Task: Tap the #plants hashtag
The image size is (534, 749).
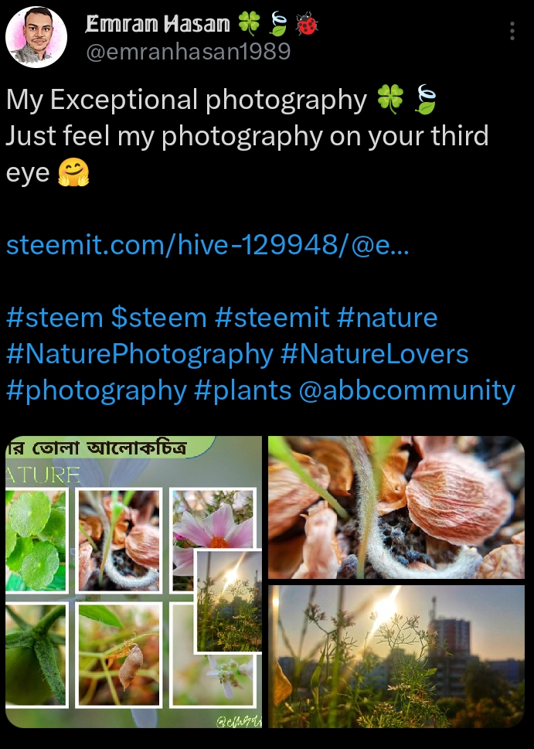Action: (243, 391)
